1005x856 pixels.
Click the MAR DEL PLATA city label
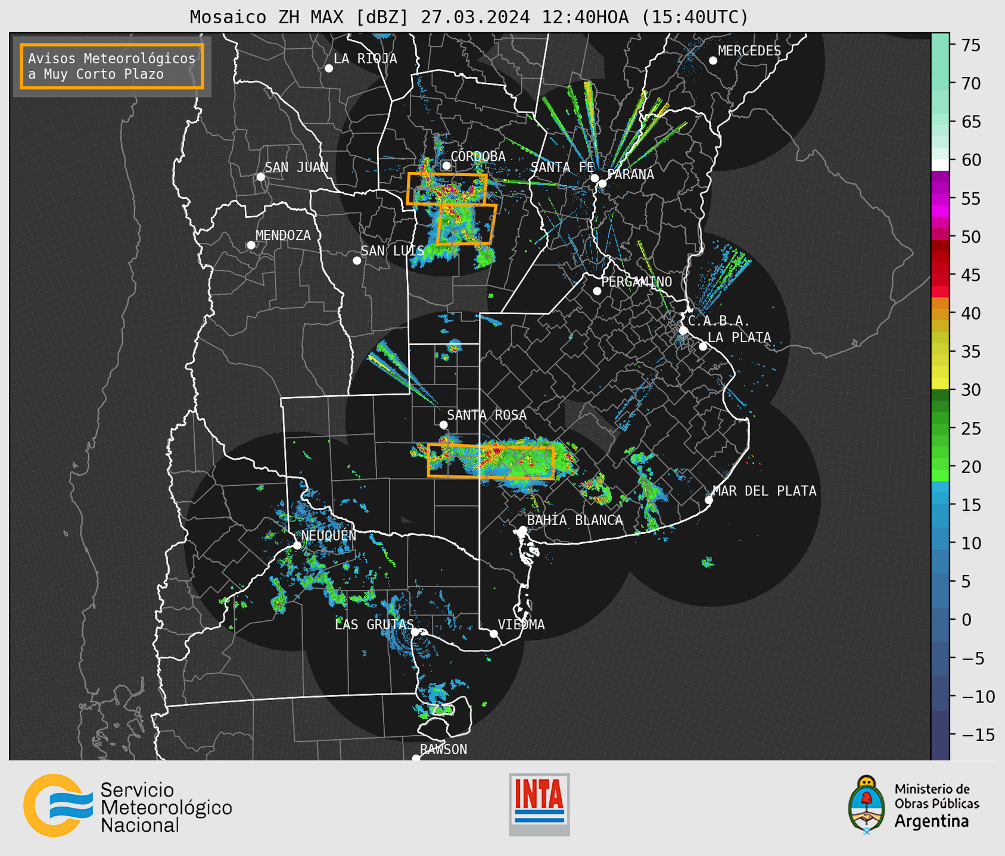[x=764, y=491]
